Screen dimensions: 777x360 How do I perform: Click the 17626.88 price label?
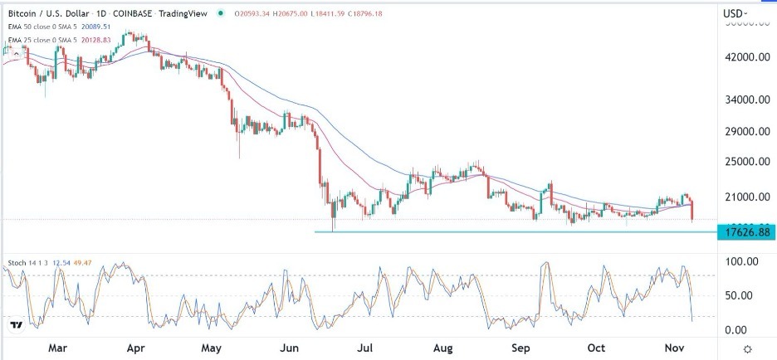[x=748, y=231]
